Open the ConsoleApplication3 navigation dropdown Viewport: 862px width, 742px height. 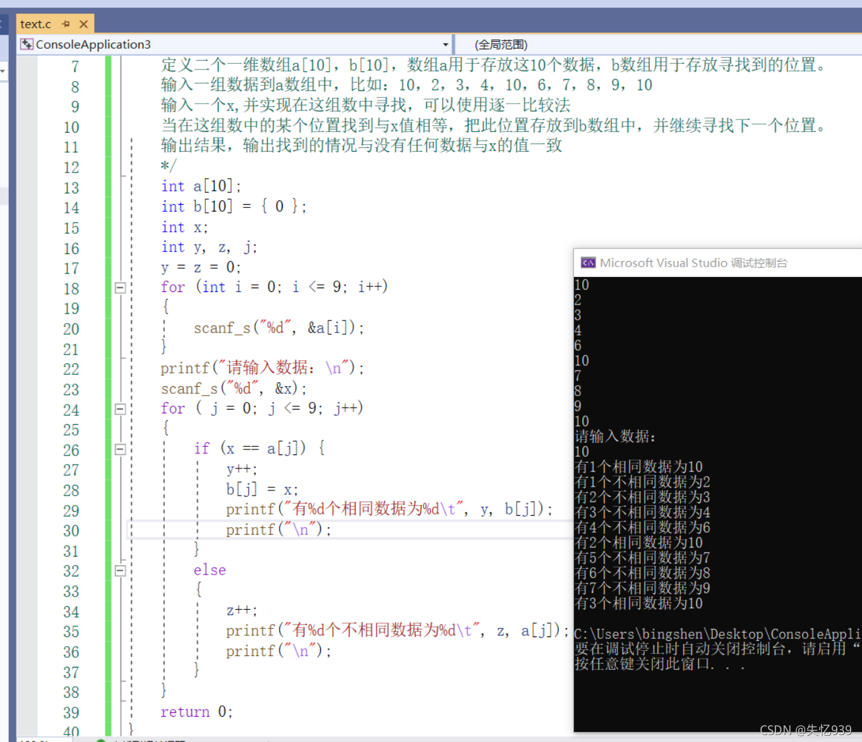coord(446,44)
